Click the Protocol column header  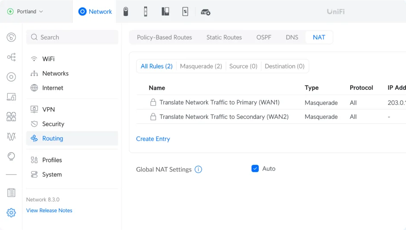361,88
